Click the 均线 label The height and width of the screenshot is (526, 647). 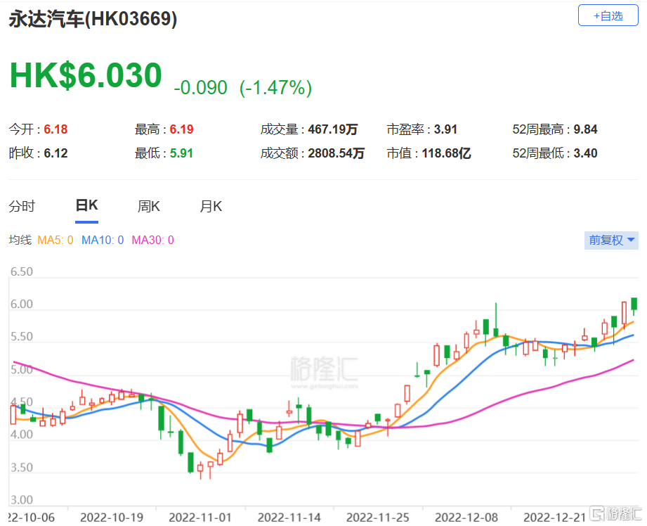20,240
